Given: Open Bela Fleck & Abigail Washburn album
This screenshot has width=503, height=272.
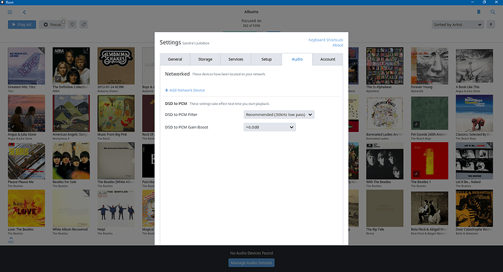Looking at the screenshot, I should point(429,209).
